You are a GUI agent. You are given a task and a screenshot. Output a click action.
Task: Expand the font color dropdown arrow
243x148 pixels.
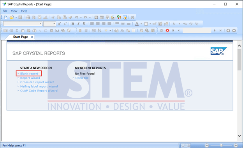coord(141,24)
